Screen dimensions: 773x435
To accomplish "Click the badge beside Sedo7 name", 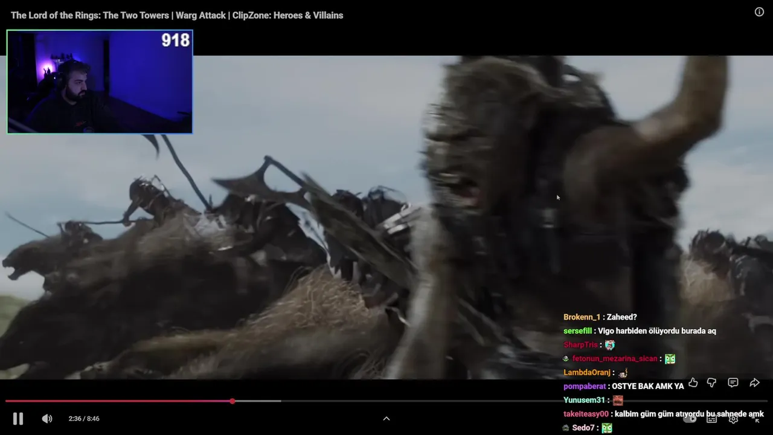I will click(566, 428).
